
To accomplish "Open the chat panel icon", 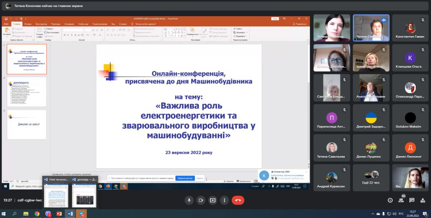I will pos(412,200).
